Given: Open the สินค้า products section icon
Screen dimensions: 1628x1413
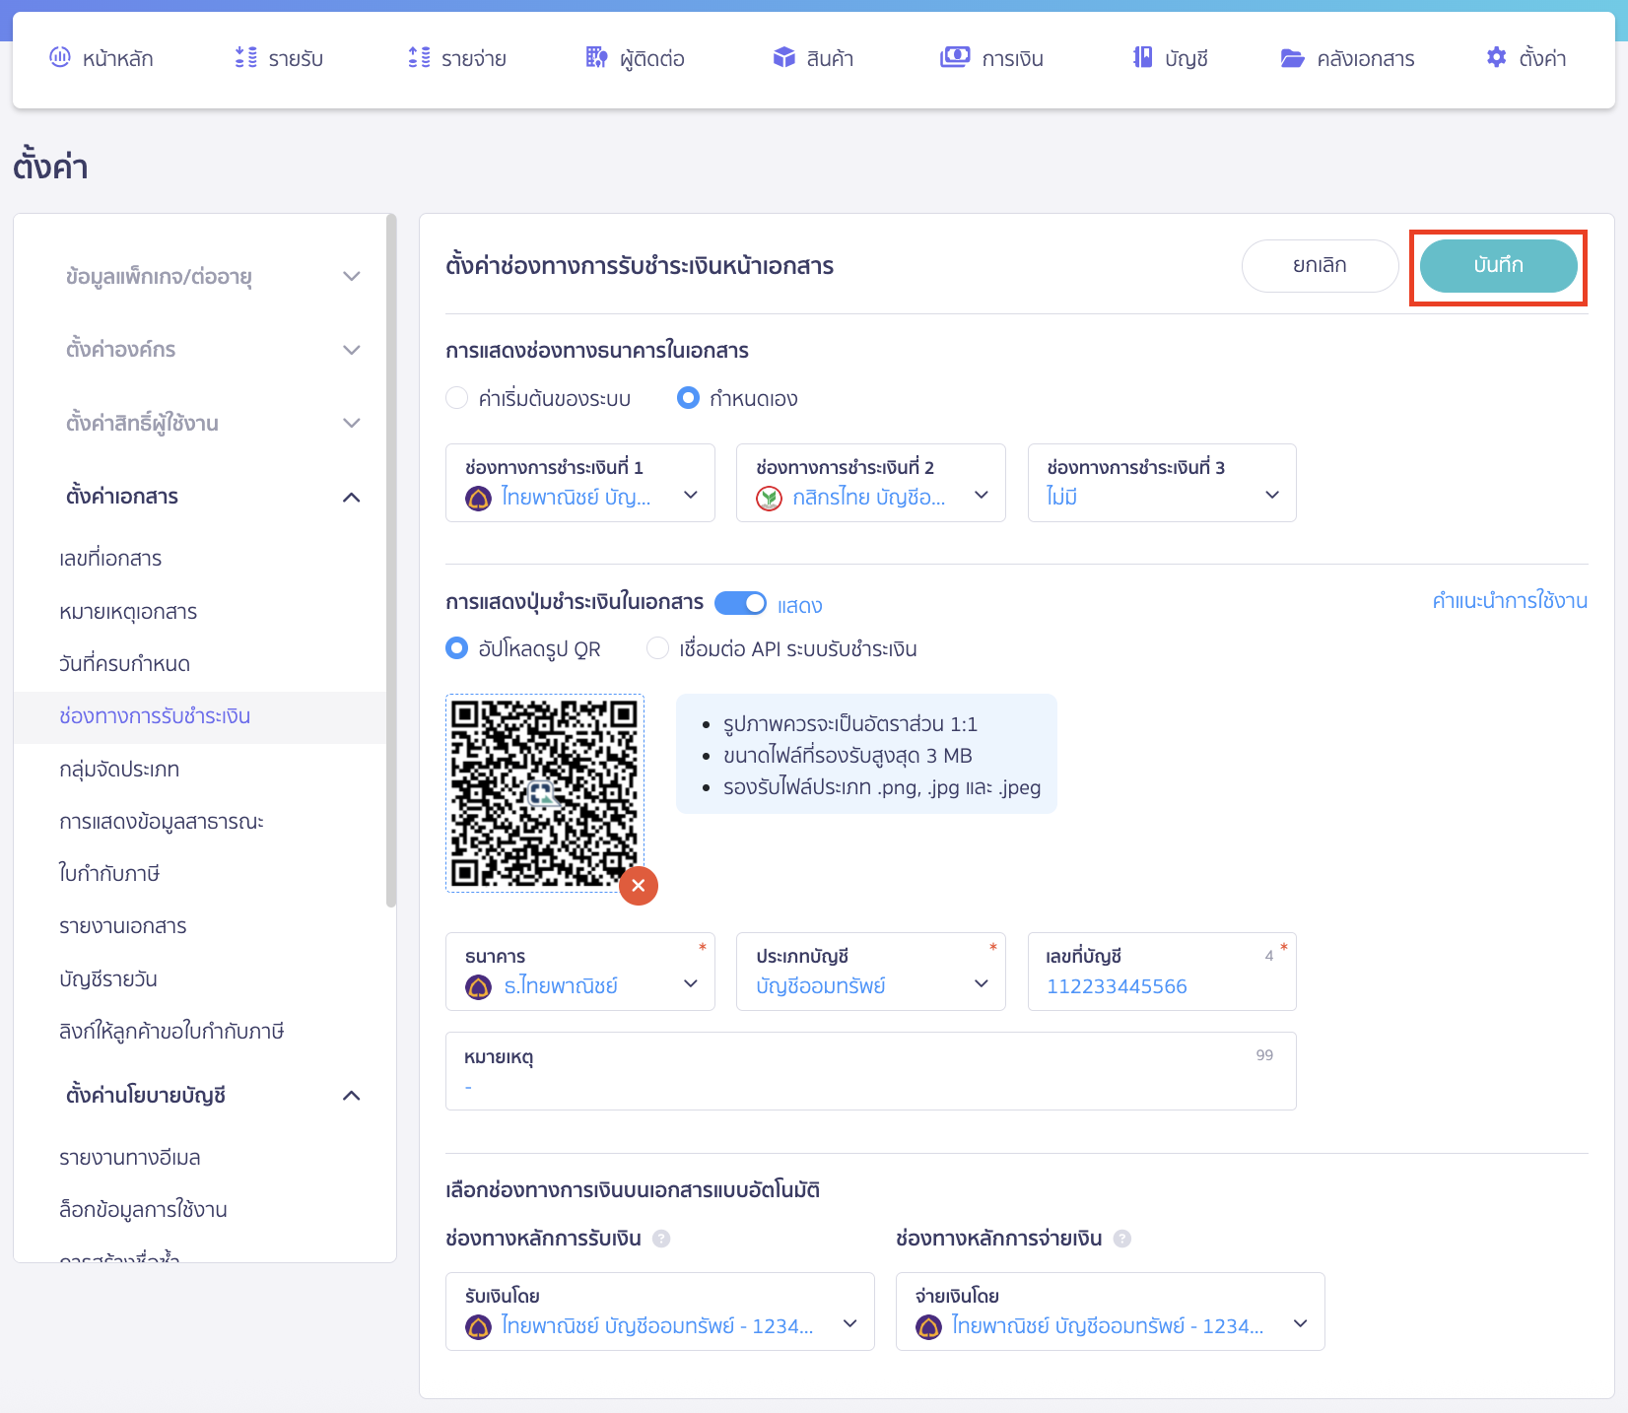Looking at the screenshot, I should point(784,57).
